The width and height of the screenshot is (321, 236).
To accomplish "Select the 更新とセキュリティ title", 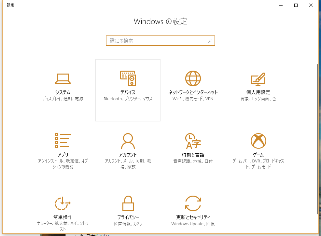I will 193,217.
